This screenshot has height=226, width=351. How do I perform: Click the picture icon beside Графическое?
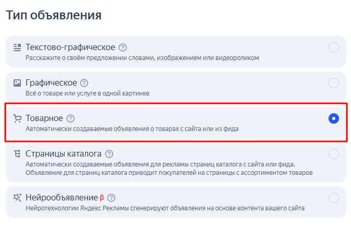[x=17, y=83]
